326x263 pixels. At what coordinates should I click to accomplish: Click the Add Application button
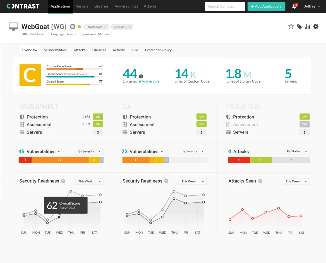(266, 6)
